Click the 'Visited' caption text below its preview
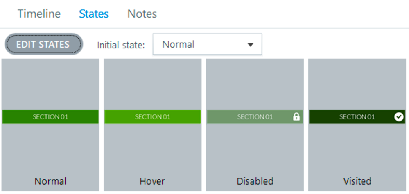The height and width of the screenshot is (194, 409). [x=357, y=181]
